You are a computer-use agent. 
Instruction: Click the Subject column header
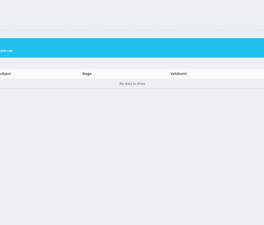[x=5, y=74]
